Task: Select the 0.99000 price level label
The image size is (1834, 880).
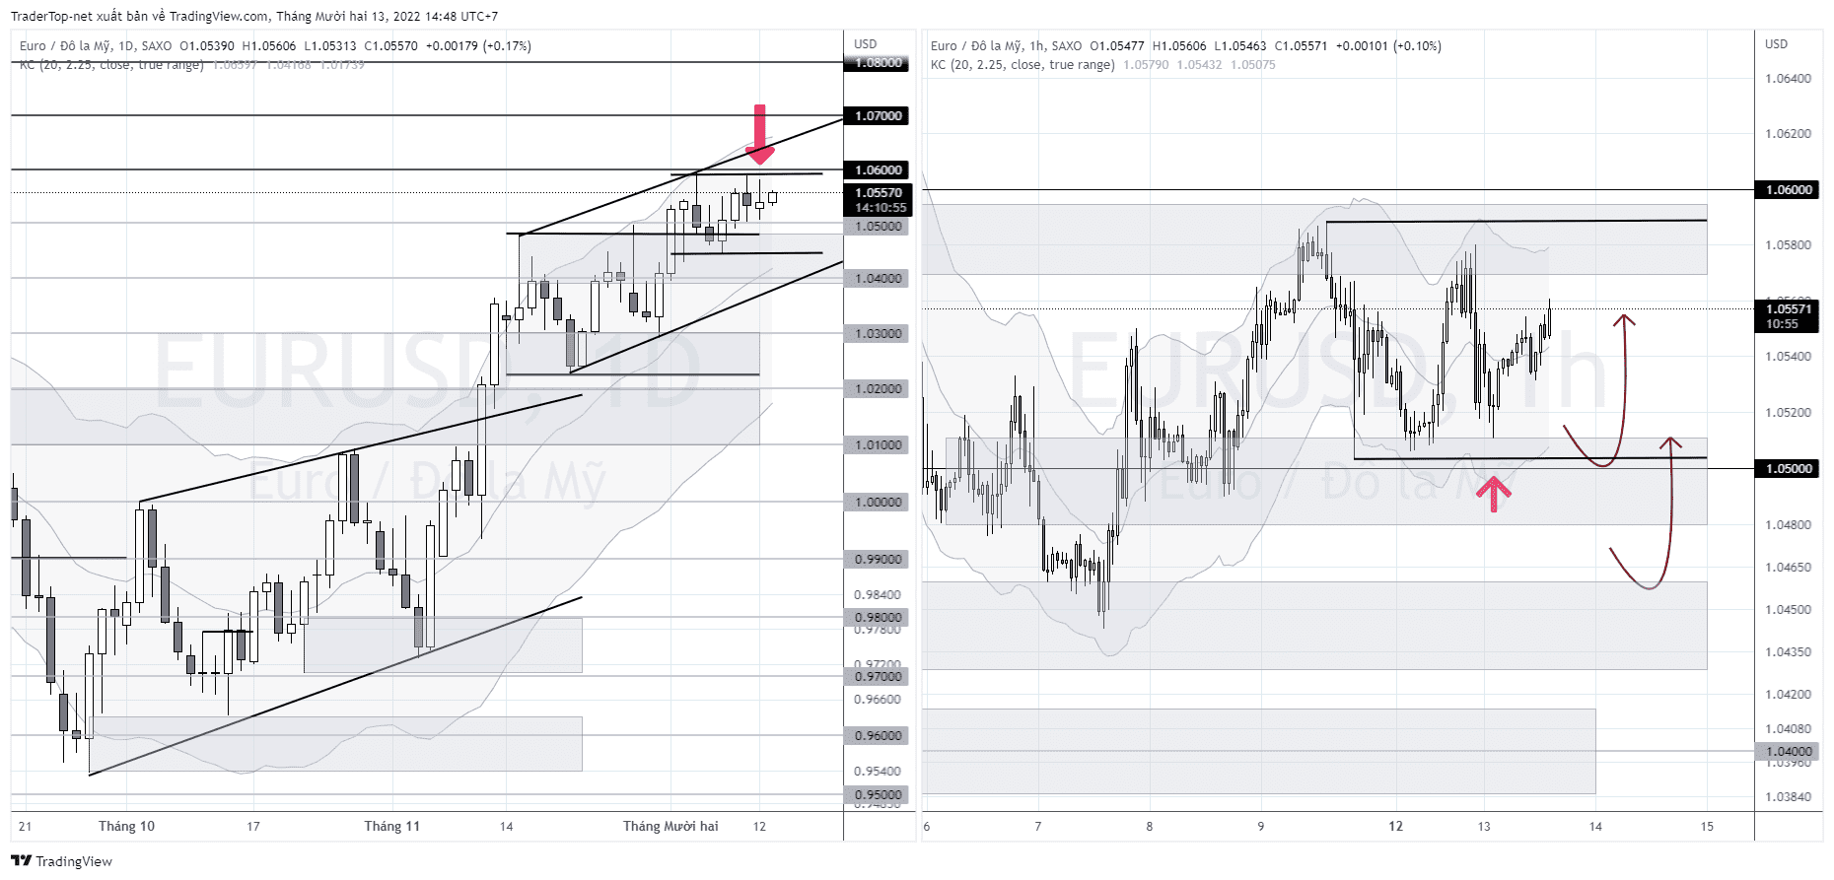Action: pos(878,560)
